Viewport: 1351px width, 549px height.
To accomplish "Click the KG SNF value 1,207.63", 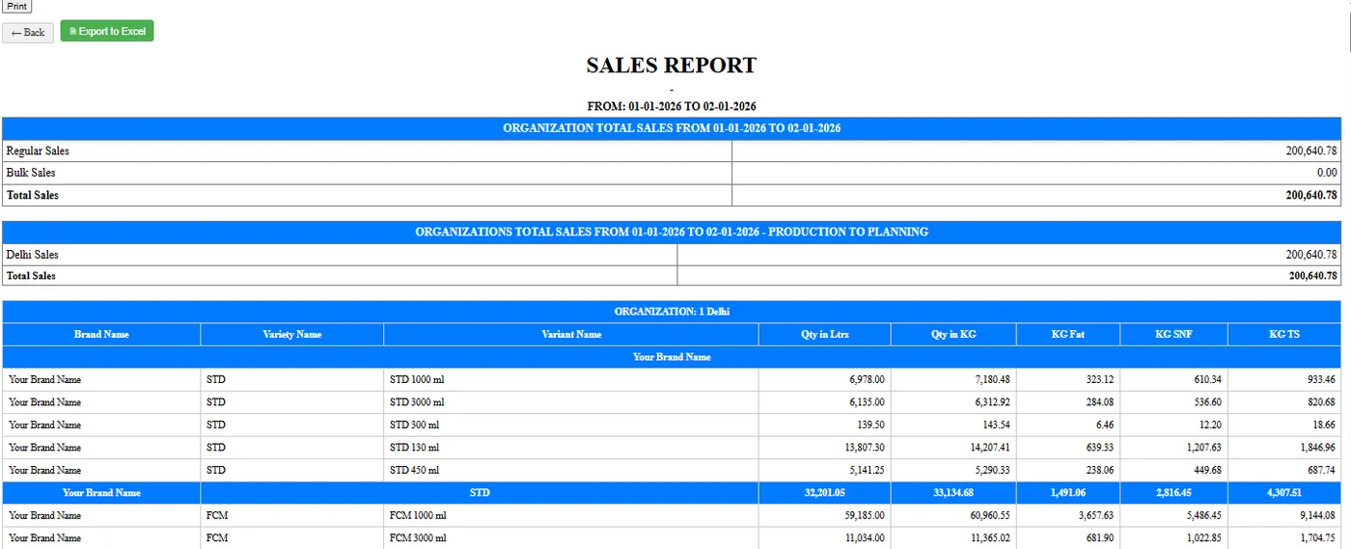I will click(1203, 448).
